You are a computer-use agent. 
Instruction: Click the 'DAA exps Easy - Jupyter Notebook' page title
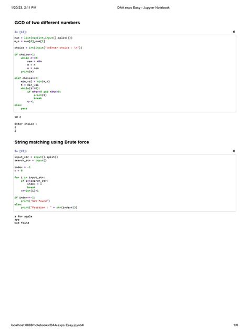[143, 8]
